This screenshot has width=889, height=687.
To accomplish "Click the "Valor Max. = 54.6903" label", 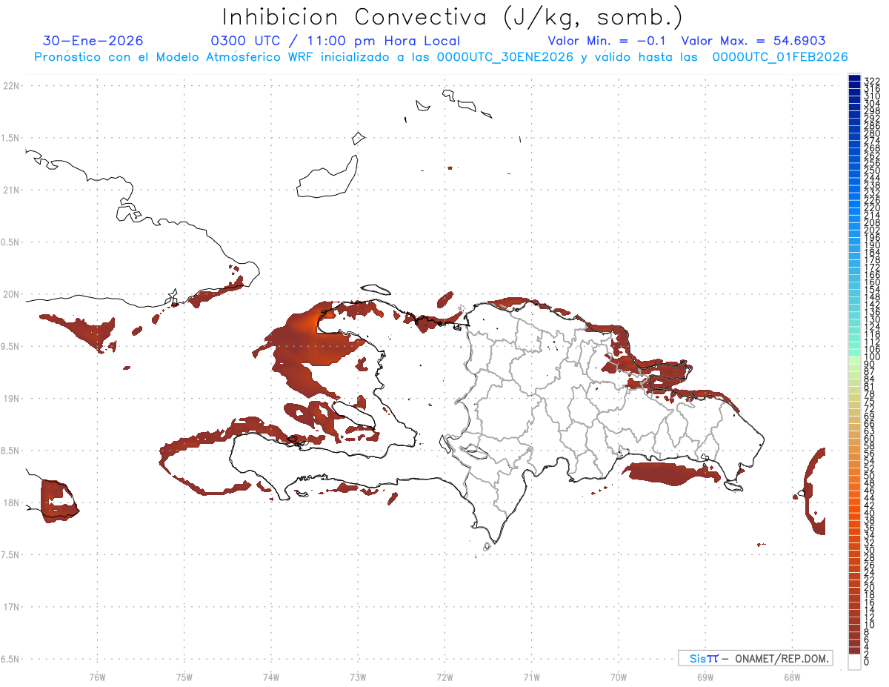I will tap(753, 41).
